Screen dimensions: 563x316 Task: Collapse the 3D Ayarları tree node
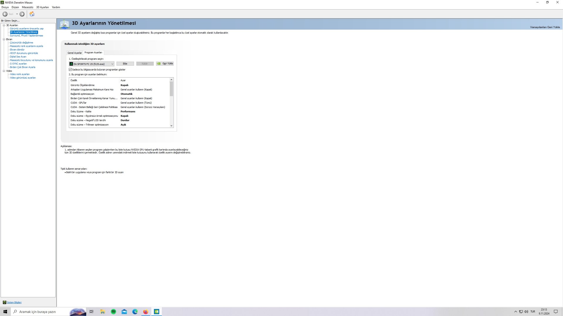(x=4, y=25)
